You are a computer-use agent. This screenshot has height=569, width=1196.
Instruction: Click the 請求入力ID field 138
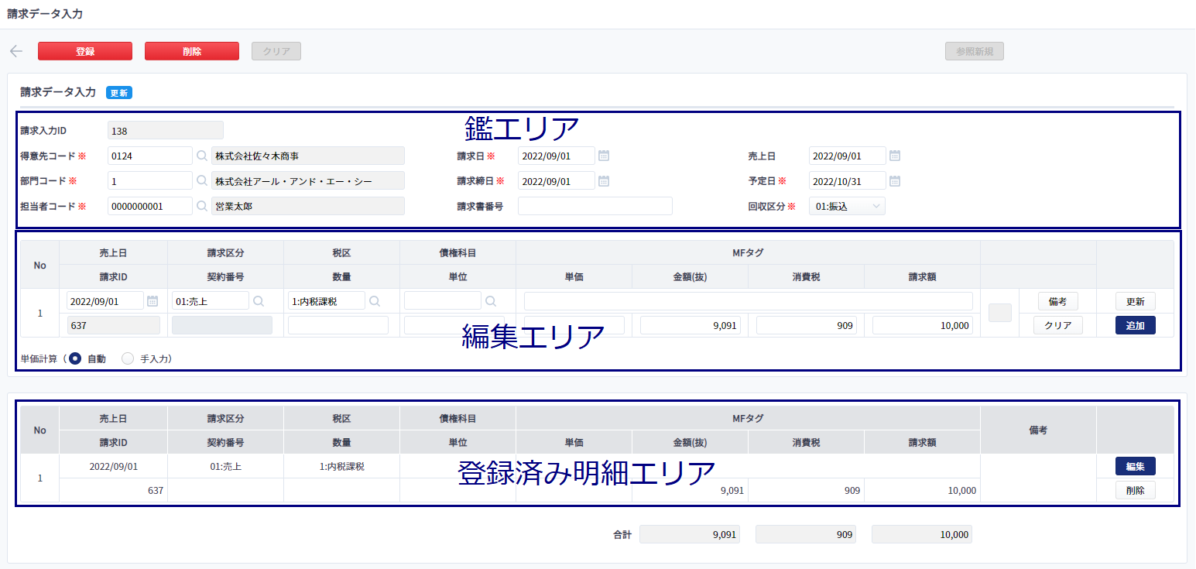[166, 130]
